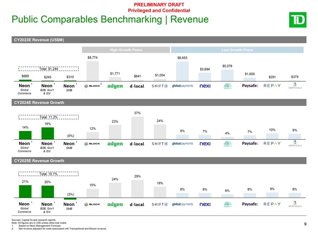Click nexi logo in CY2023E Revenue row

205,86
